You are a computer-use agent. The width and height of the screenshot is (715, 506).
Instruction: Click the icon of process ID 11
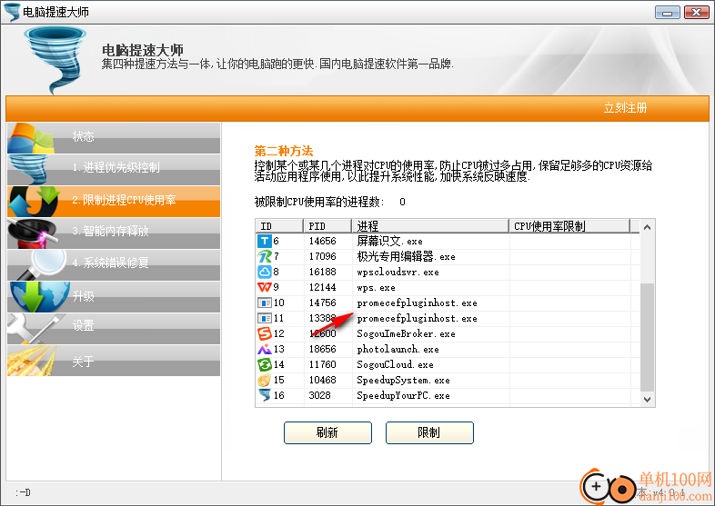pos(265,318)
